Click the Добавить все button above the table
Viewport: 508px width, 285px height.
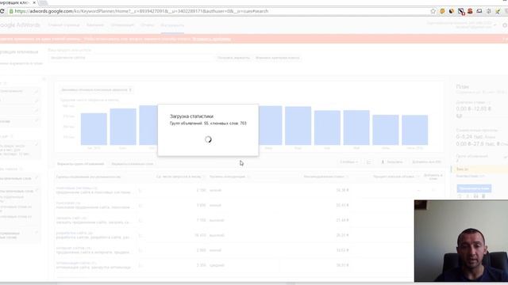tap(426, 161)
